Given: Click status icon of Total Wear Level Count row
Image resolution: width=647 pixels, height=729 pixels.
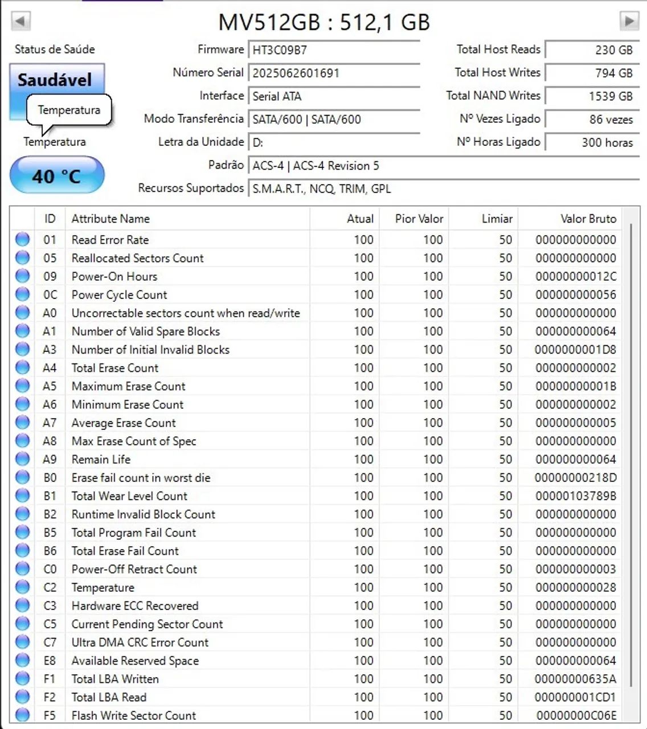Looking at the screenshot, I should pyautogui.click(x=22, y=495).
